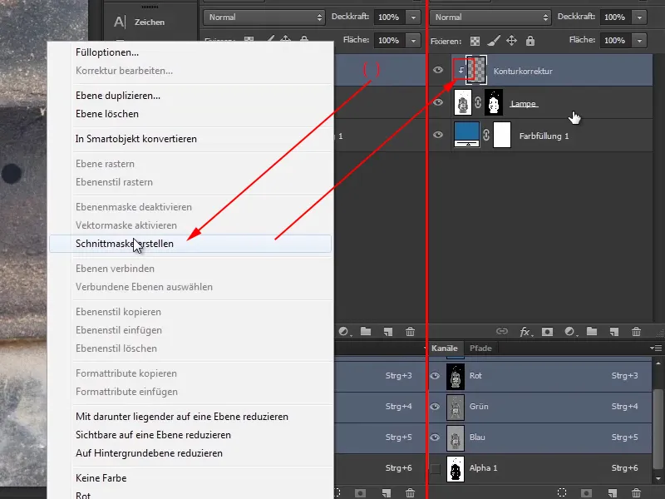Screen dimensions: 665x499
Task: Click the lock transparent pixels icon beside Fixieren
Action: (x=475, y=41)
